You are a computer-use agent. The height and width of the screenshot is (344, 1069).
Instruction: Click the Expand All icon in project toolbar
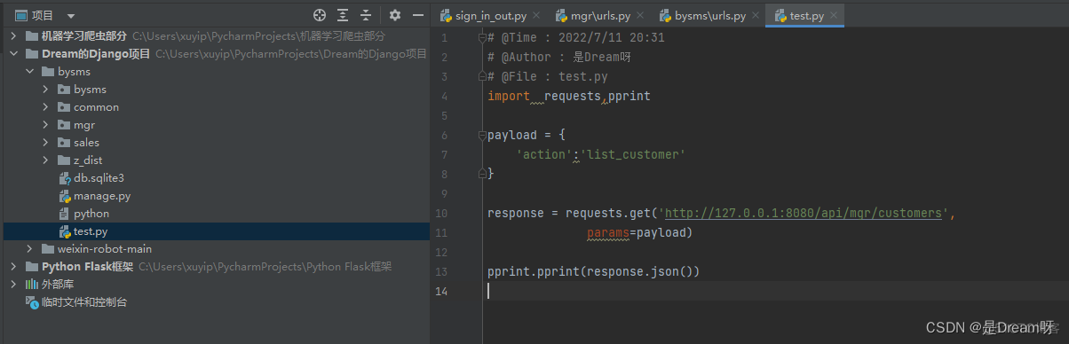click(x=343, y=15)
